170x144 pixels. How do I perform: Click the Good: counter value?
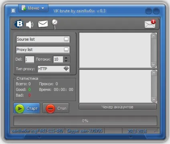(x=29, y=89)
